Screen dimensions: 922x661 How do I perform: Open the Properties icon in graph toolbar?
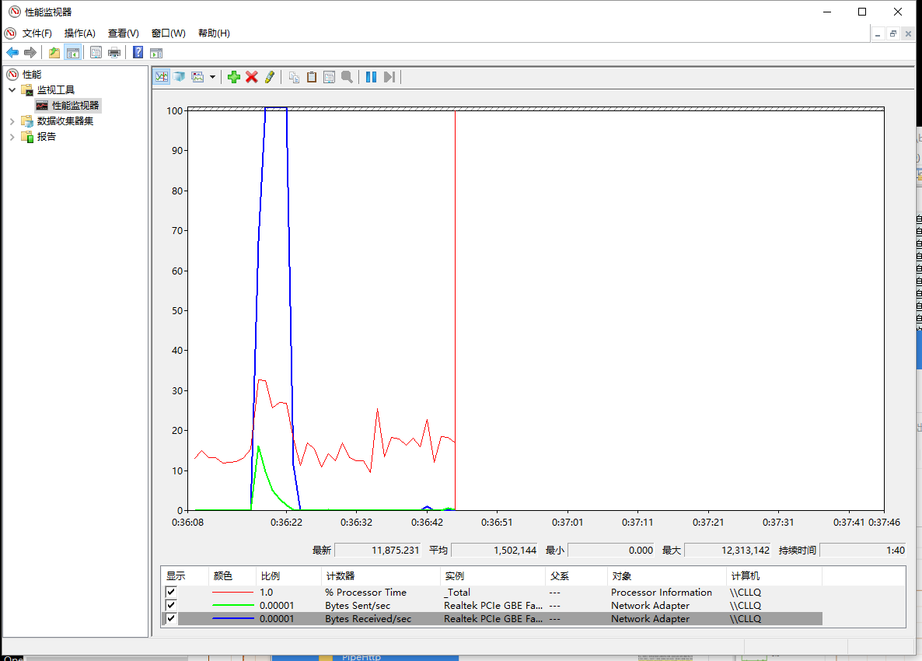tap(329, 76)
